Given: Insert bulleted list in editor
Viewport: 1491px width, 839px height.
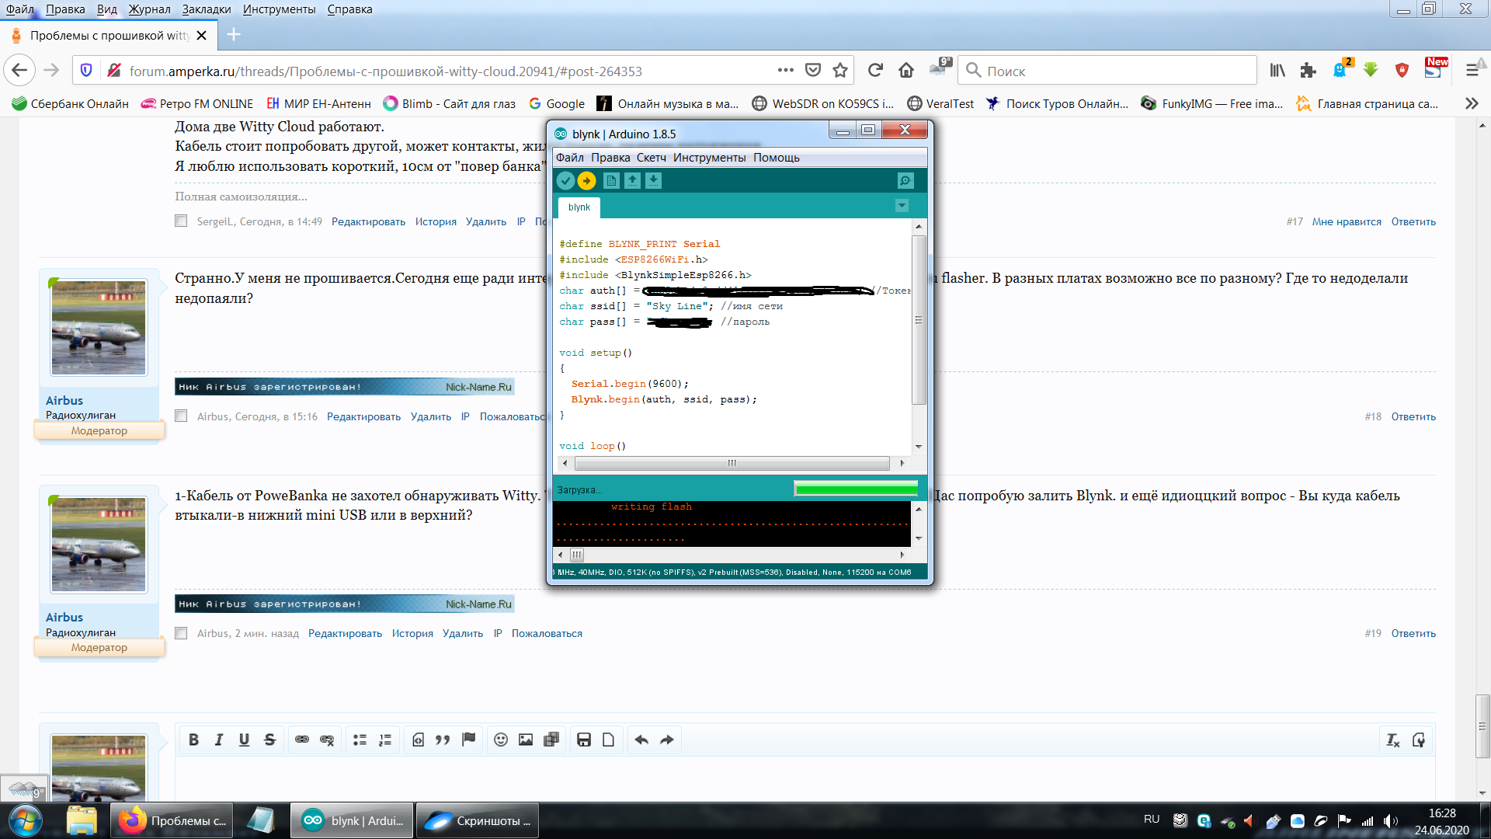Looking at the screenshot, I should pos(360,740).
